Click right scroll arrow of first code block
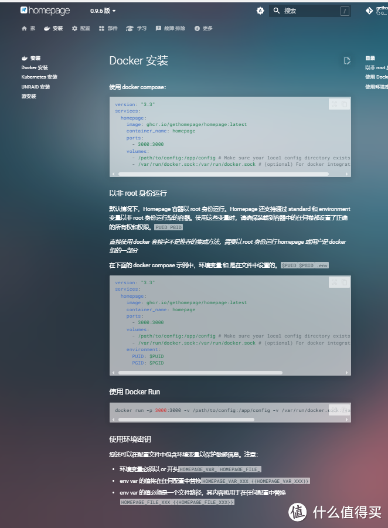The image size is (388, 528). point(346,174)
